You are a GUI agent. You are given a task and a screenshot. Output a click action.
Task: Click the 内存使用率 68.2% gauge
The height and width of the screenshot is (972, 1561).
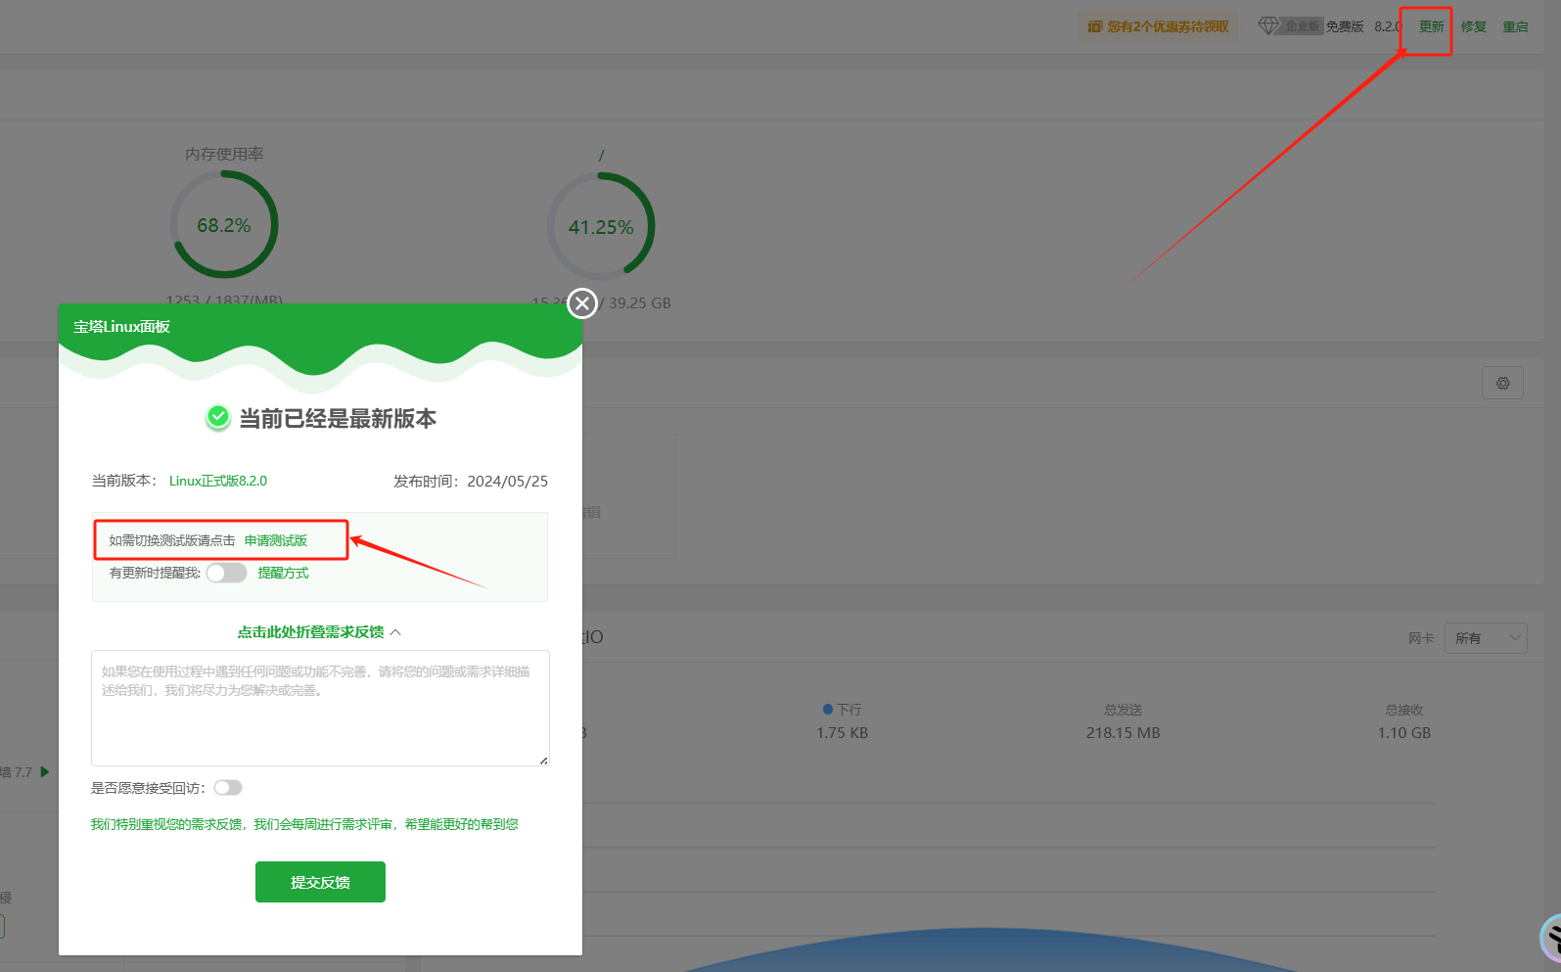coord(224,225)
